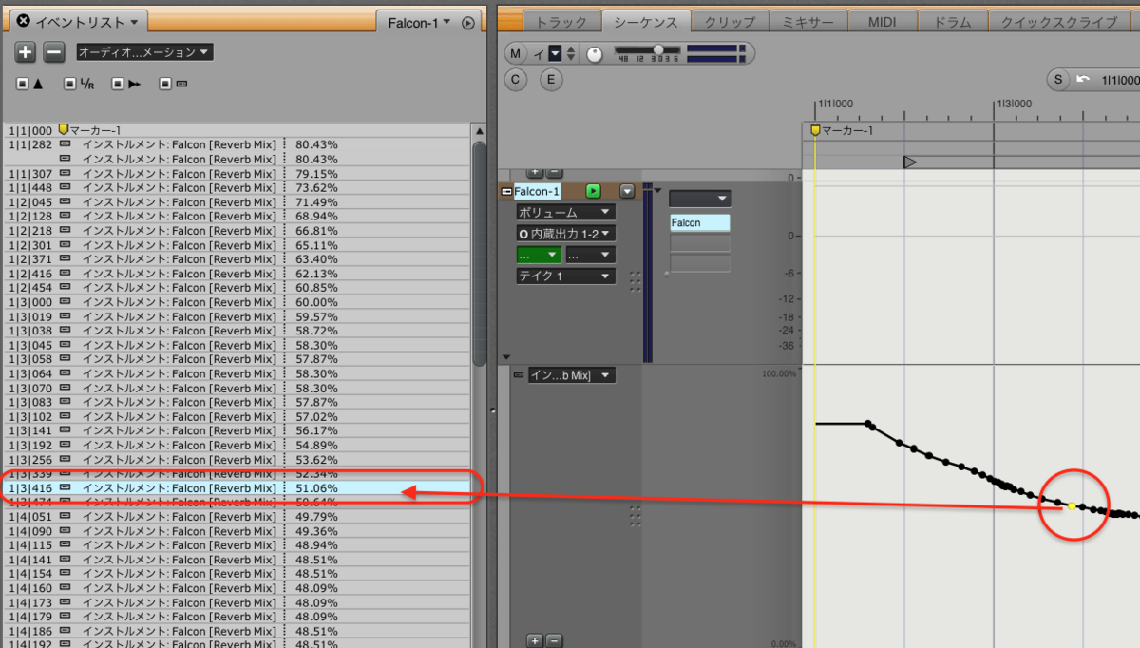The image size is (1140, 648).
Task: Open the dark '...' dropdown beside the green one
Action: click(x=590, y=255)
